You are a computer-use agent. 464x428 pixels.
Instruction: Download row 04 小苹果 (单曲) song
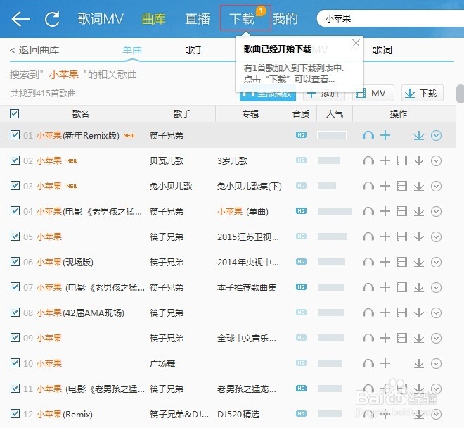click(x=419, y=212)
